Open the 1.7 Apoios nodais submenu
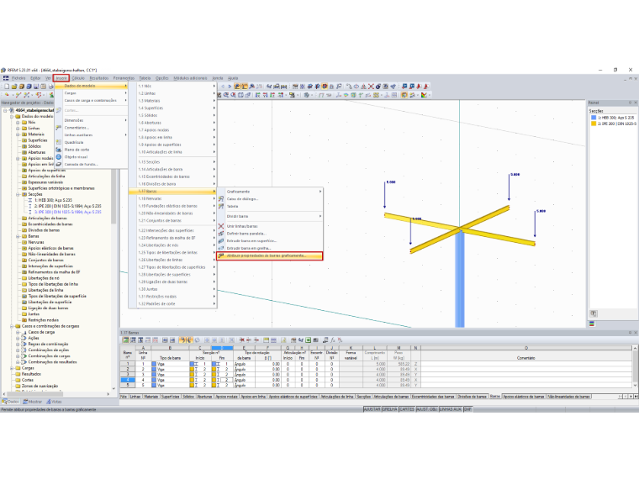Image resolution: width=639 pixels, height=479 pixels. 173,130
